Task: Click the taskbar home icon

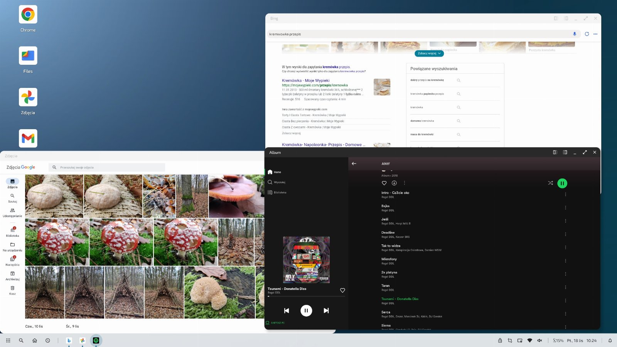Action: 35,340
